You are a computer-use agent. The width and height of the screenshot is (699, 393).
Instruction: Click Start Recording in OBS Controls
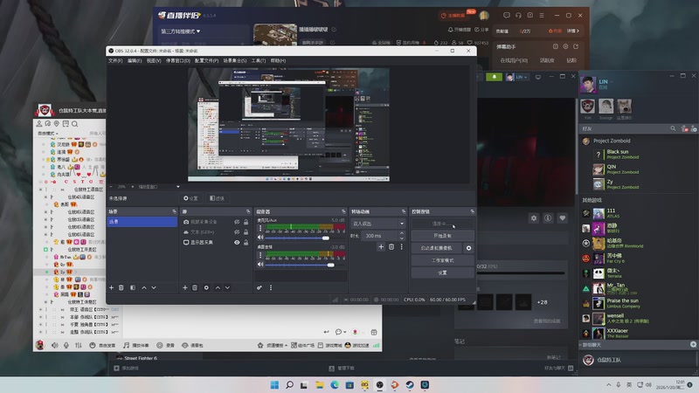point(442,236)
